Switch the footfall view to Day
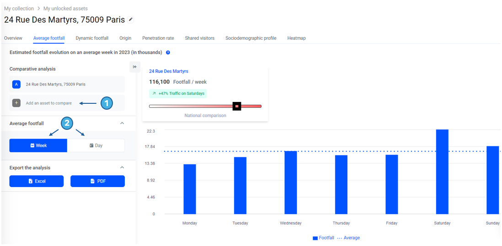This screenshot has height=246, width=502. [96, 145]
